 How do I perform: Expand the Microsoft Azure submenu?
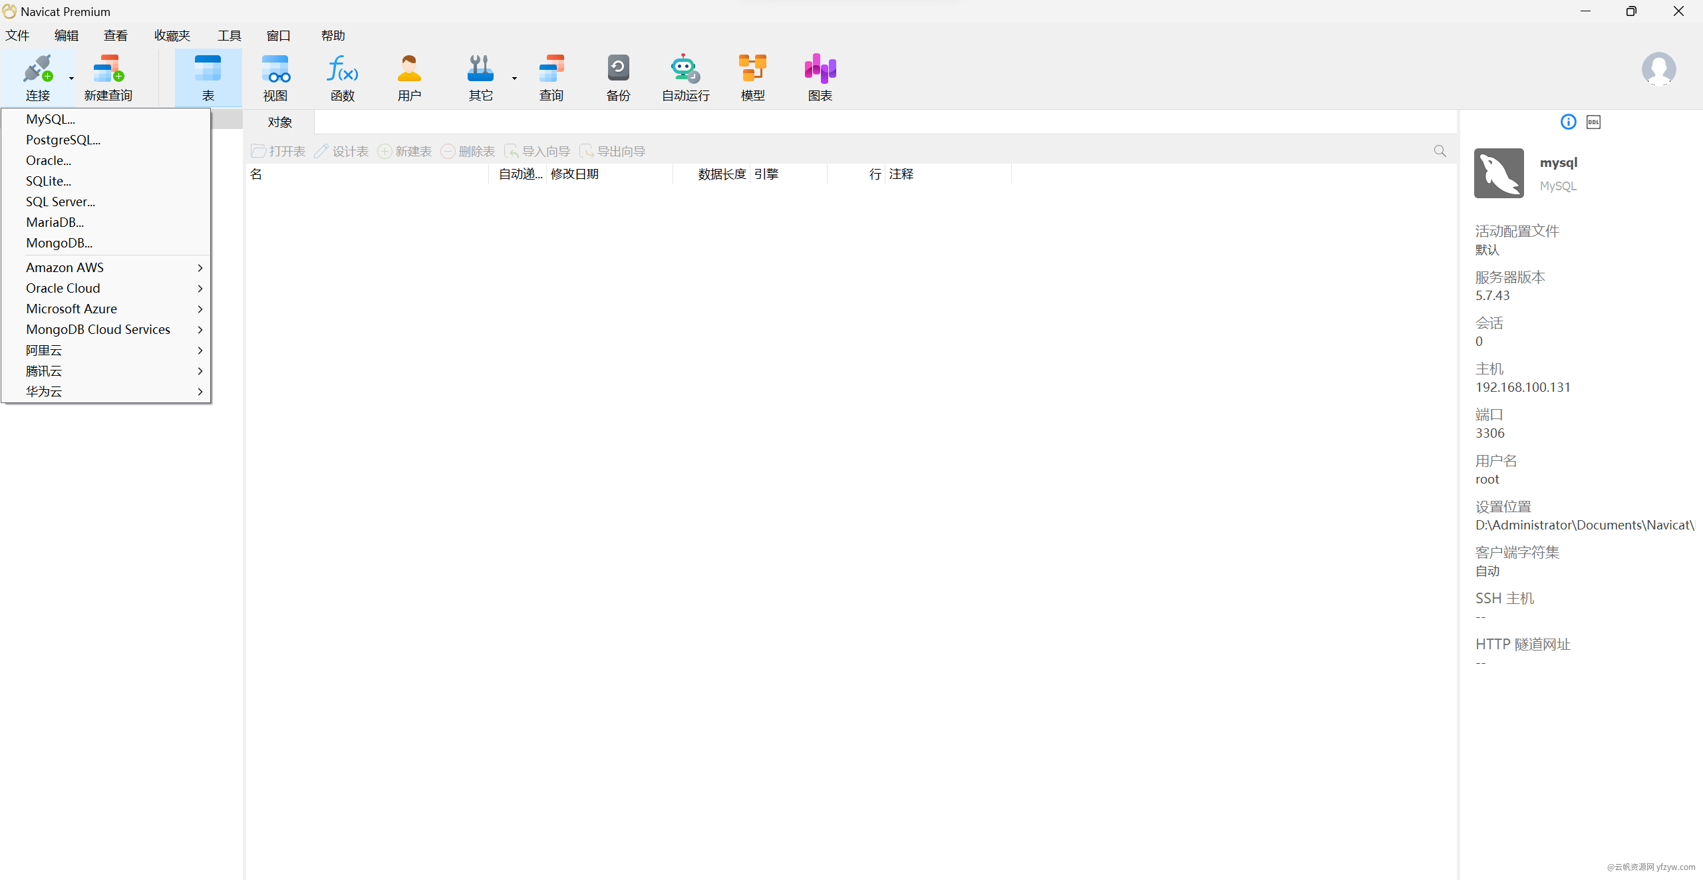coord(106,309)
